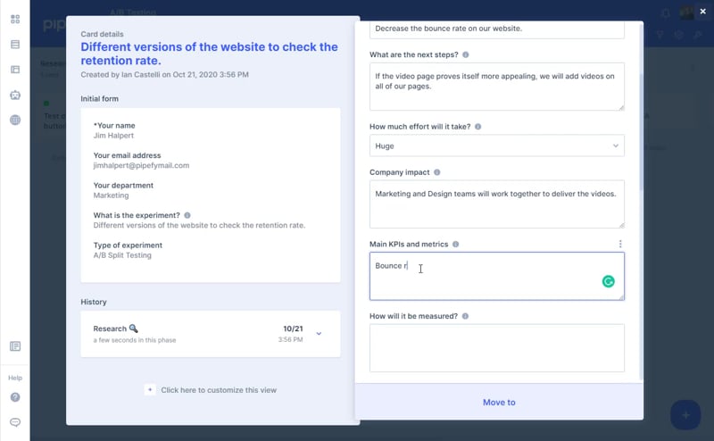The height and width of the screenshot is (441, 714).
Task: Click the form panel vertical scrollbar
Action: (x=640, y=134)
